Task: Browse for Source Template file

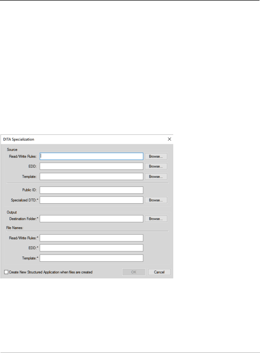Action: (156, 176)
